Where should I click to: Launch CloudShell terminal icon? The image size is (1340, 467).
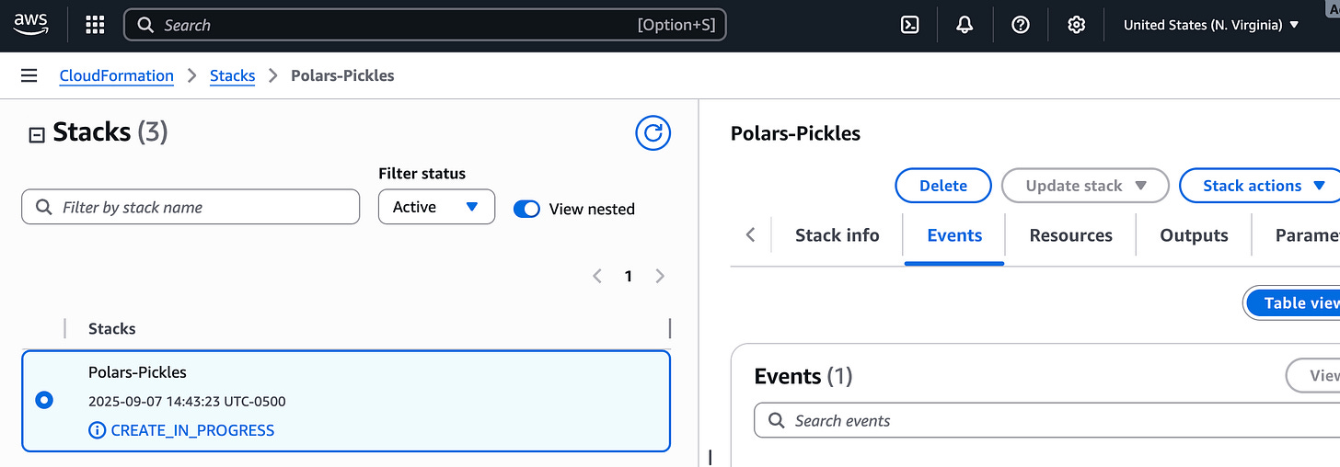tap(909, 25)
